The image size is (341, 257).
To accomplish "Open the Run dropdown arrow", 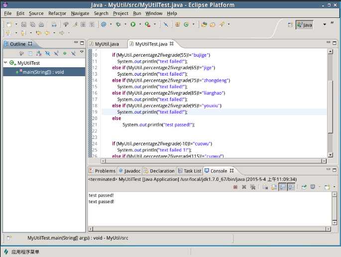I will 140,24.
